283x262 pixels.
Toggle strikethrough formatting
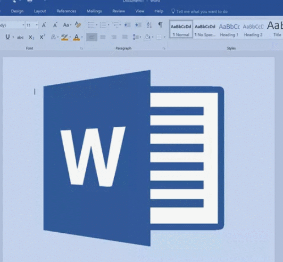(20, 37)
